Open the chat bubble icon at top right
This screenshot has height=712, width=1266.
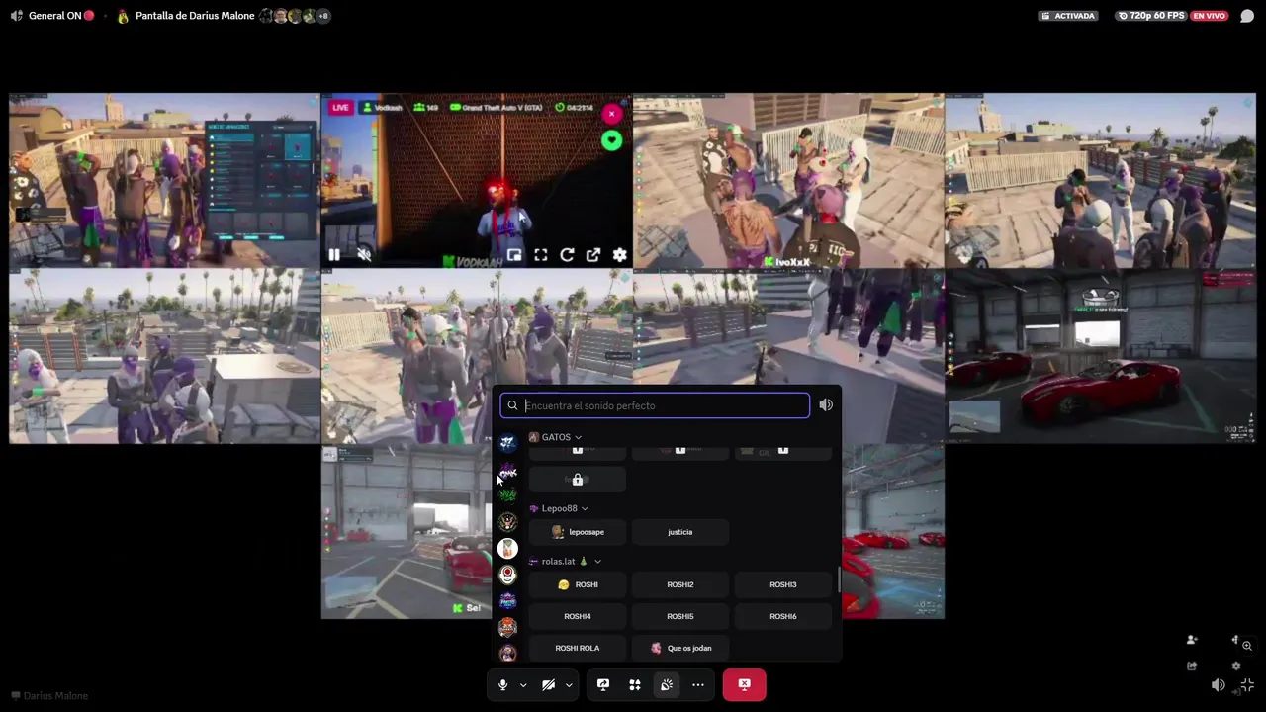click(1247, 16)
